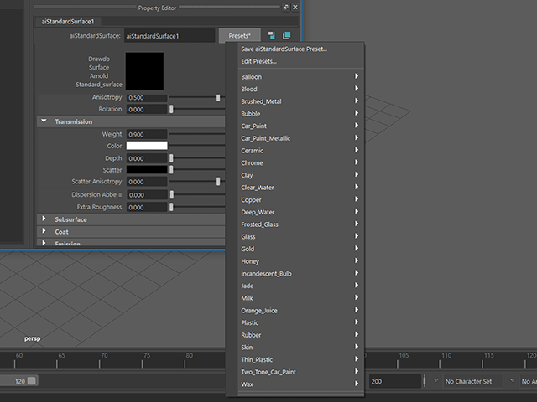Expand the Coat section
The width and height of the screenshot is (537, 402).
(44, 231)
